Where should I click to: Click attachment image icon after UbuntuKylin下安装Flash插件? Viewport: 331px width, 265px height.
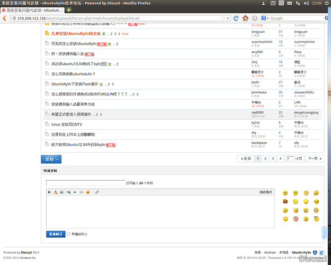101,84
